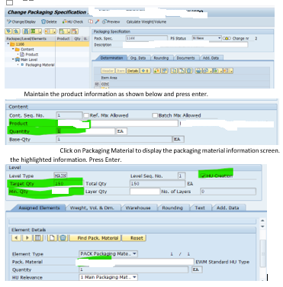This screenshot has height=287, width=283.
Task: Click the Layer Qty input field
Action: [x=145, y=192]
